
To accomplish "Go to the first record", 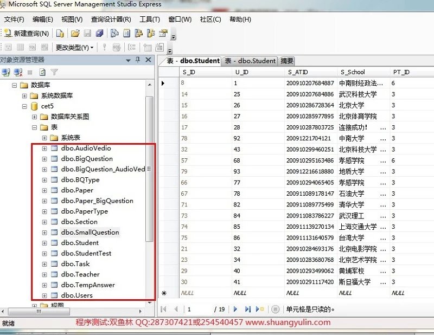I will [163, 309].
